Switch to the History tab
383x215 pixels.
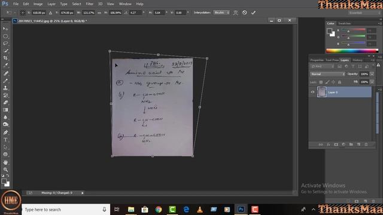pos(357,60)
